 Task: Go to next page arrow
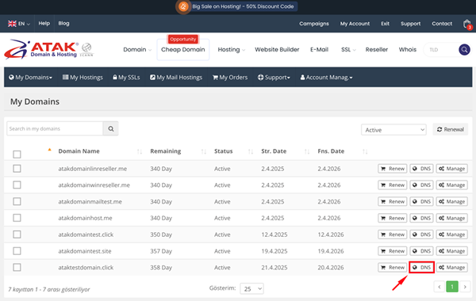[465, 287]
